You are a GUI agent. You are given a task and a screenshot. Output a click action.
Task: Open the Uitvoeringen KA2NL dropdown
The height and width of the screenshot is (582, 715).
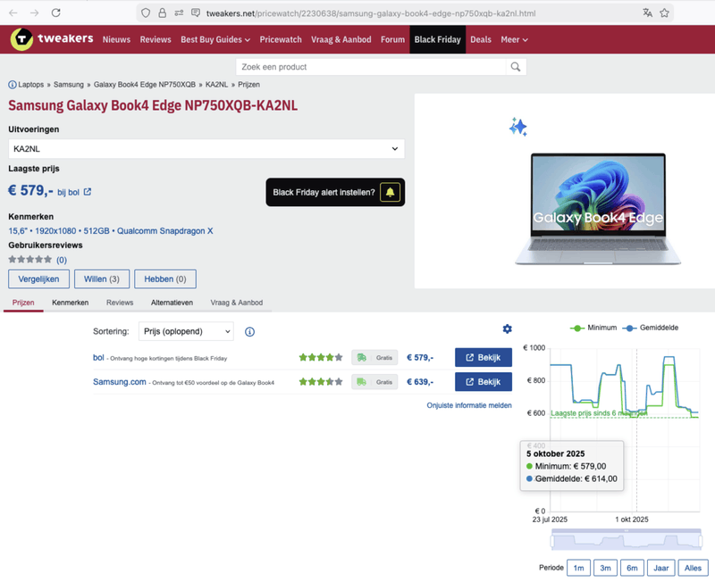click(x=206, y=149)
